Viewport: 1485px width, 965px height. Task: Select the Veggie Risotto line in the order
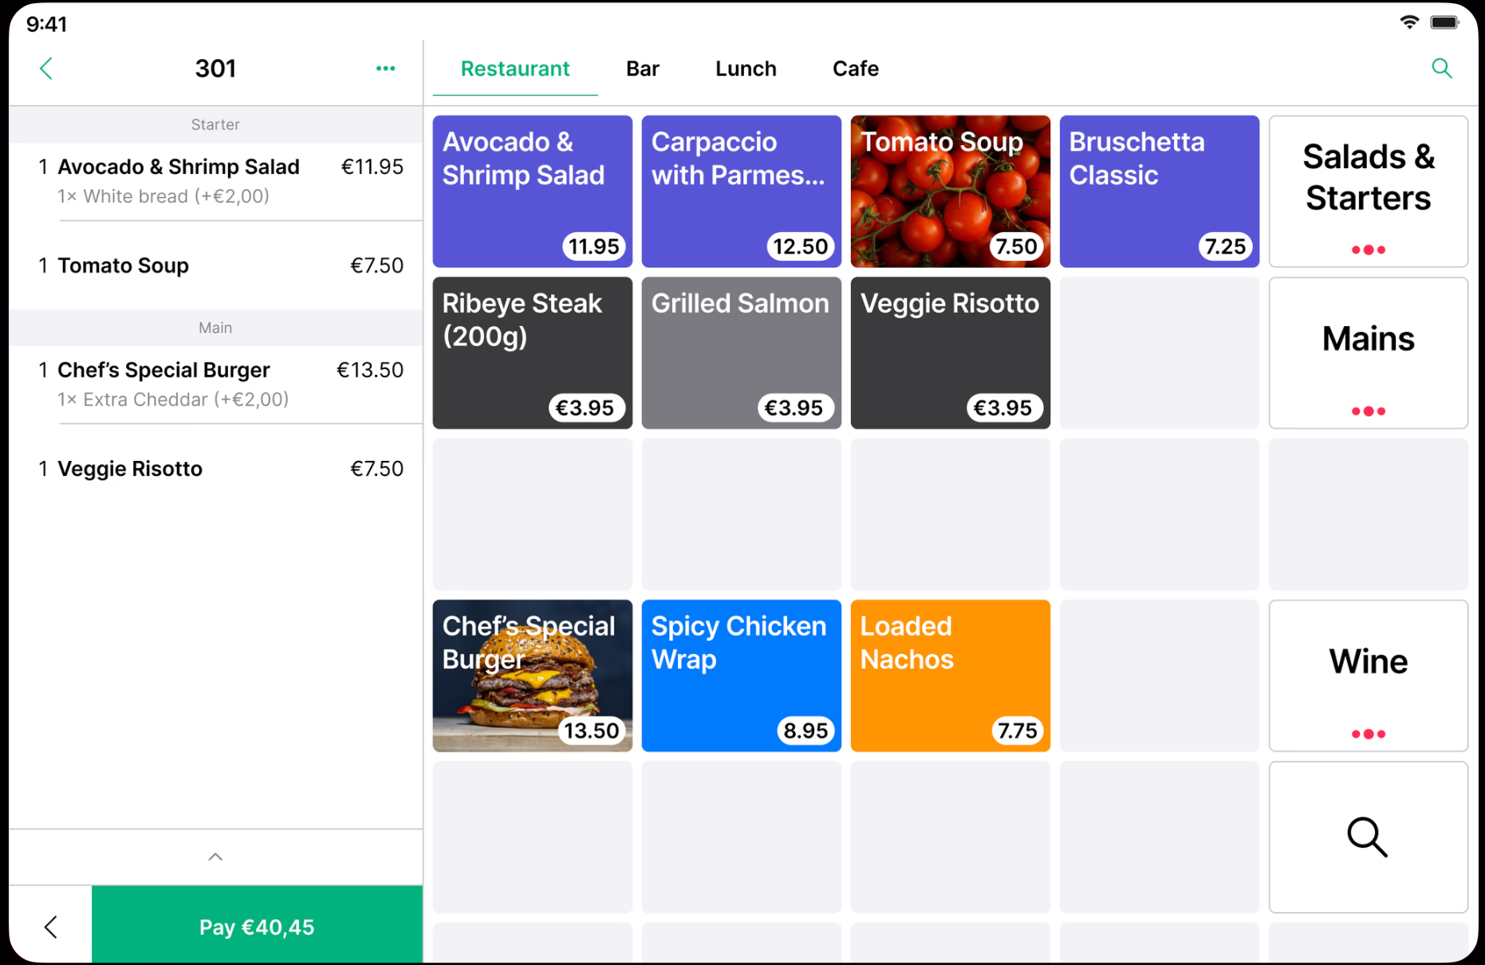215,469
